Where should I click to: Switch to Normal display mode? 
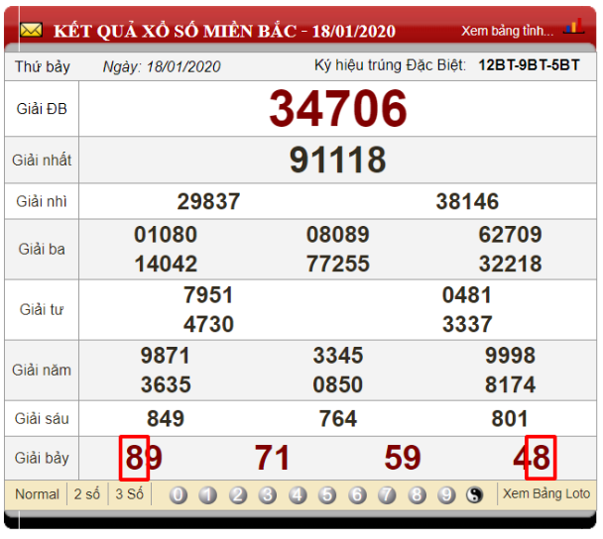click(37, 494)
